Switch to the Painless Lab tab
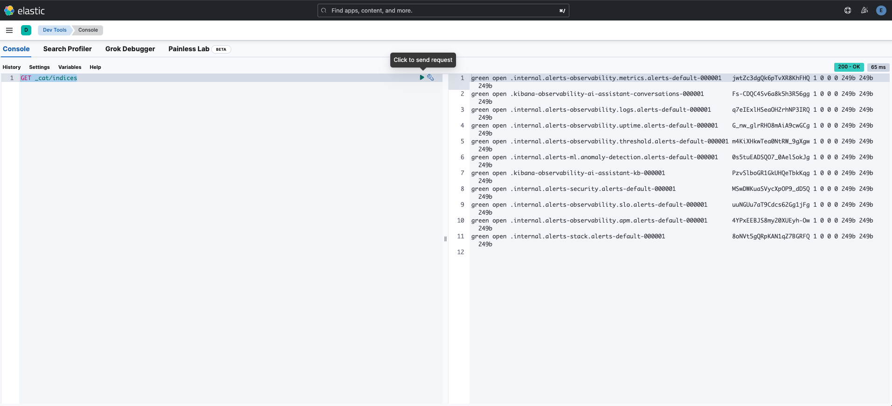Screen dimensions: 892x406 [x=189, y=49]
